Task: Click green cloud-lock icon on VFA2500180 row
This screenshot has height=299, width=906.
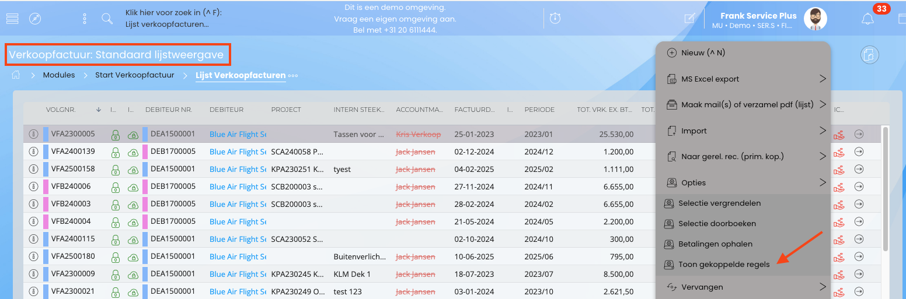Action: pos(133,256)
